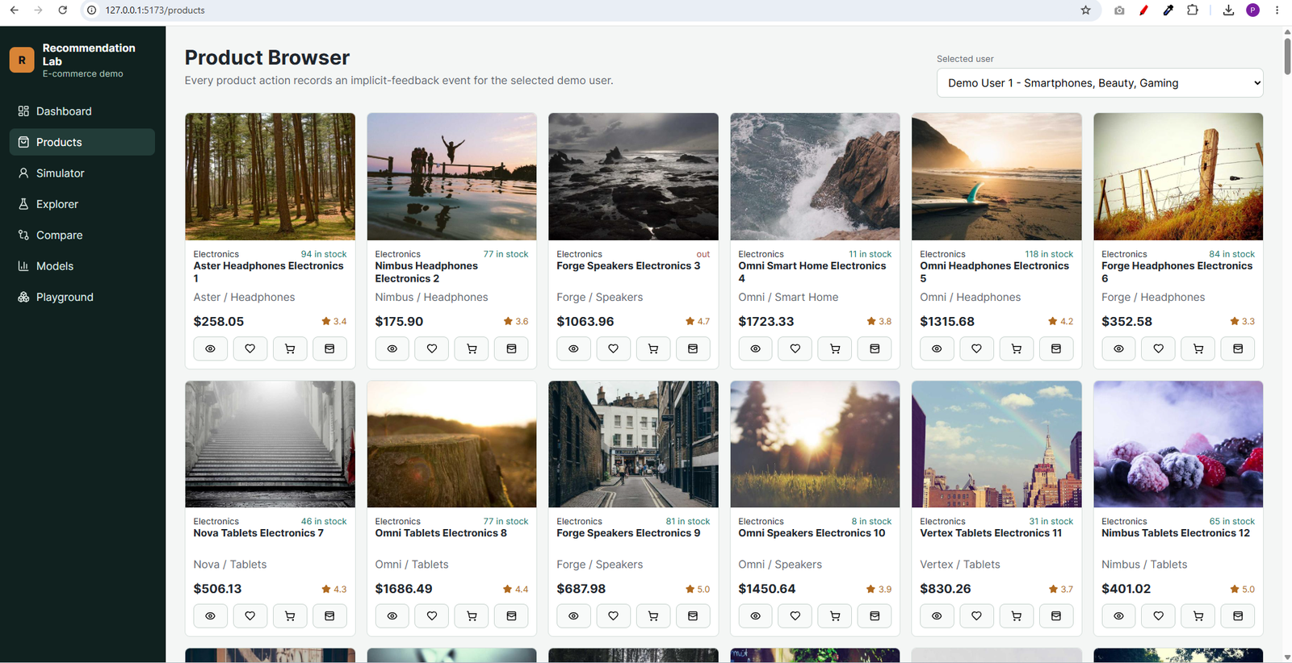Image resolution: width=1292 pixels, height=663 pixels.
Task: Select Products in the sidebar
Action: [x=82, y=142]
